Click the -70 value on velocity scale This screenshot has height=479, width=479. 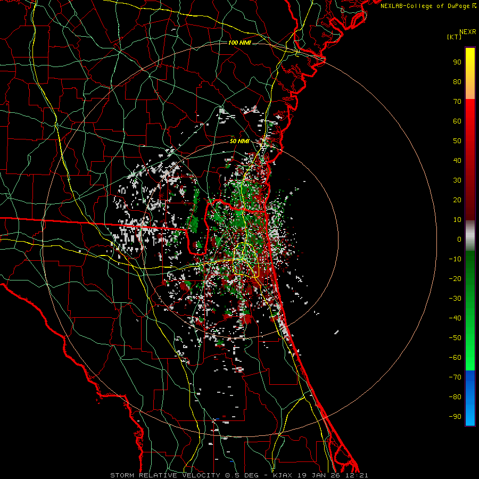click(455, 377)
